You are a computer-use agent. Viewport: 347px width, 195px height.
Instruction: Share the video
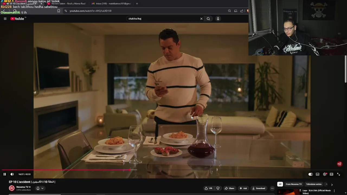point(229,188)
